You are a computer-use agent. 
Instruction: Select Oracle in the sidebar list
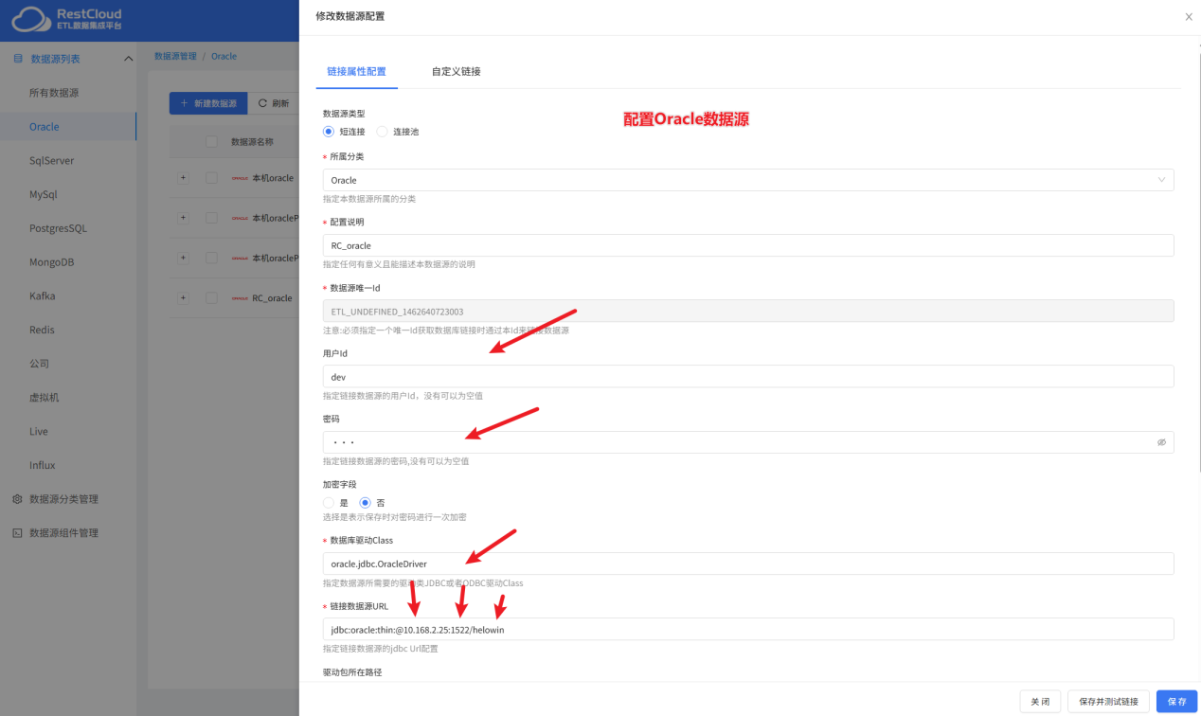68,127
